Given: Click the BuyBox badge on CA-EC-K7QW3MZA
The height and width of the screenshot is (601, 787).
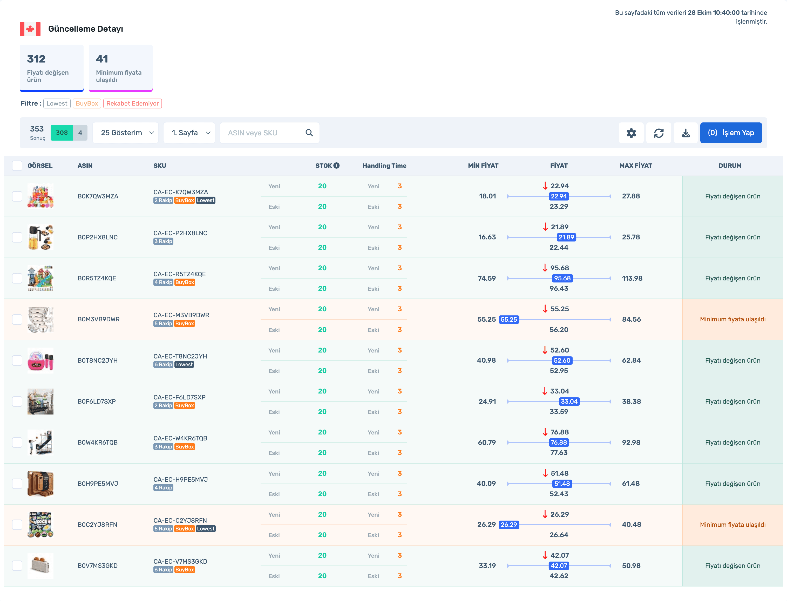Looking at the screenshot, I should pos(184,200).
